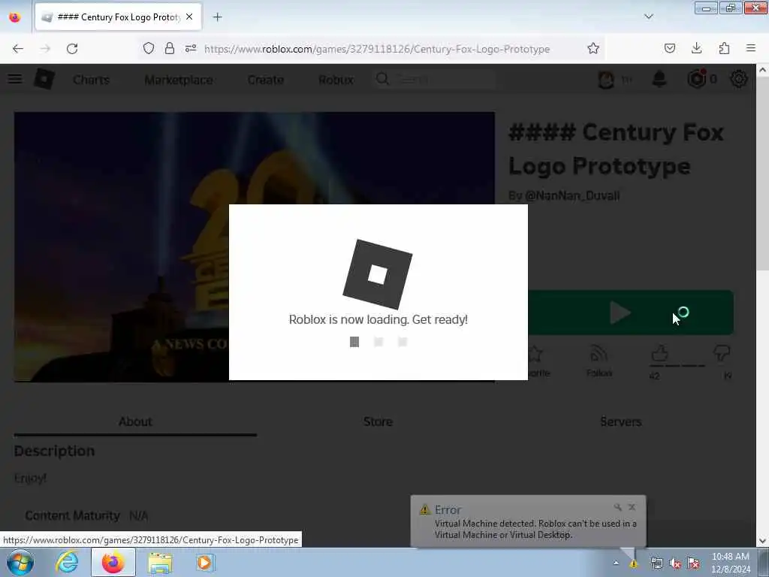Click the address bar URL field

point(377,49)
